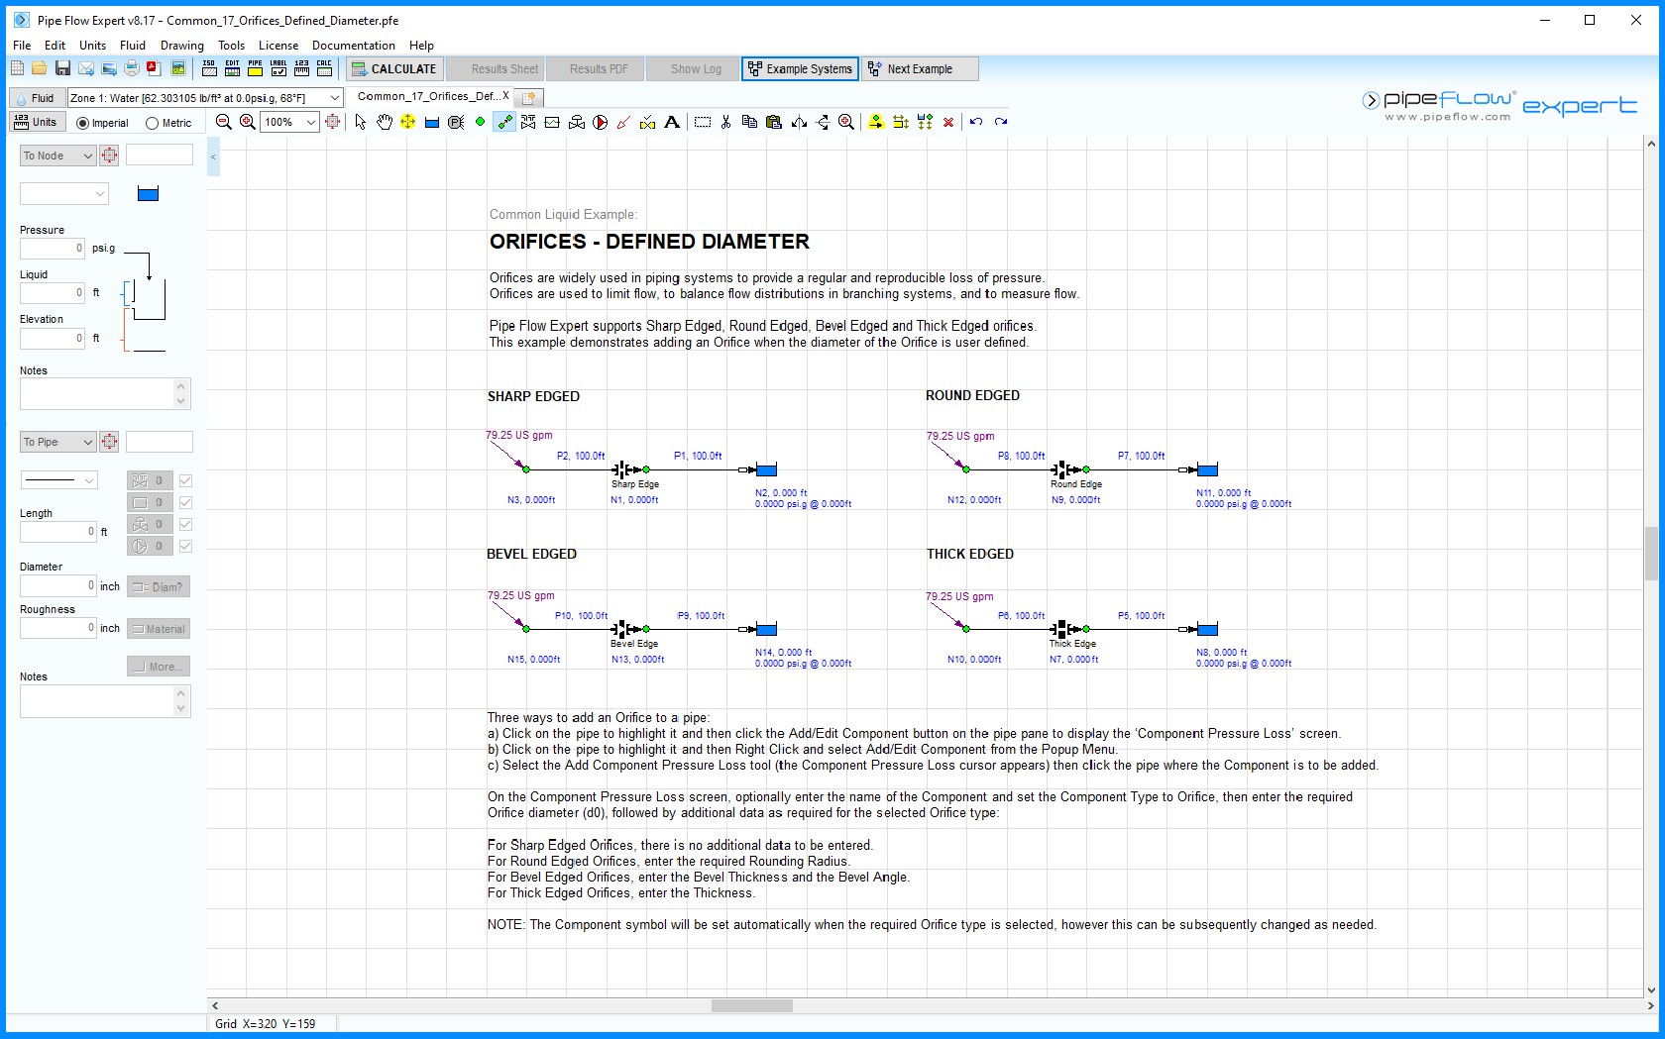Open the fluid zone Water dropdown

pos(205,97)
